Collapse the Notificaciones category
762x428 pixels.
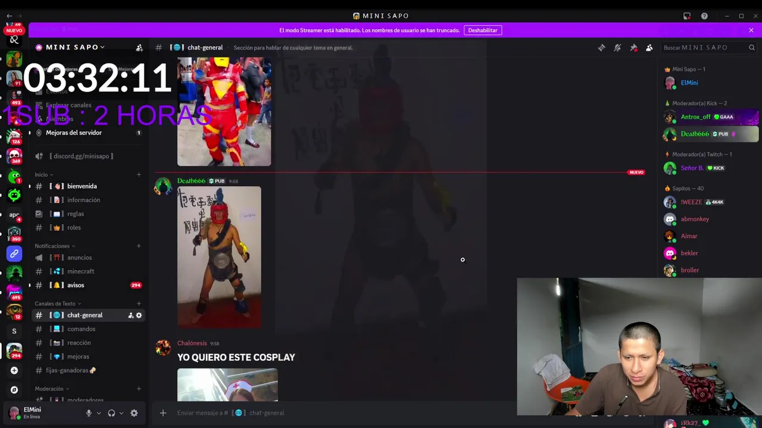(55, 246)
